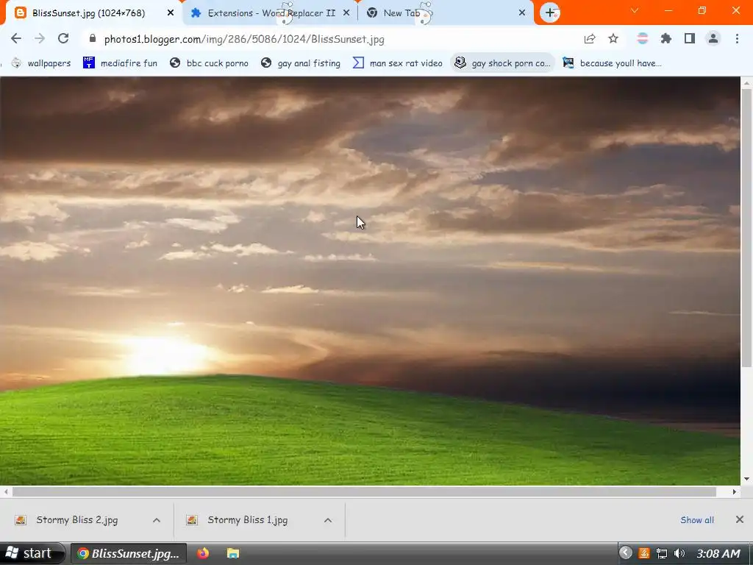Viewport: 753px width, 565px height.
Task: Open Chrome three-dot menu
Action: click(737, 39)
